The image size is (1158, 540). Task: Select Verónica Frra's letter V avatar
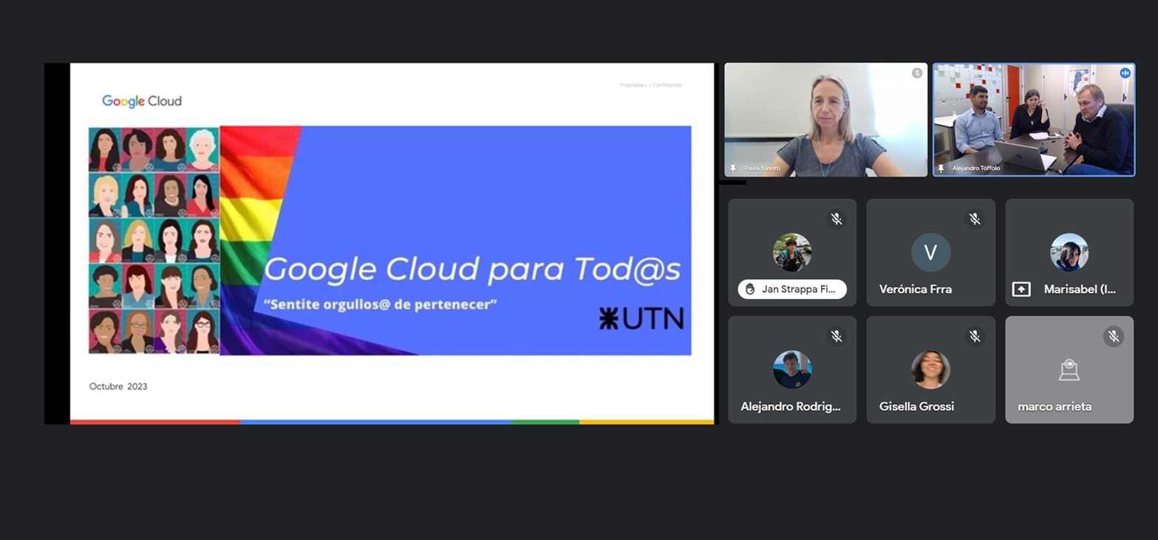[930, 253]
